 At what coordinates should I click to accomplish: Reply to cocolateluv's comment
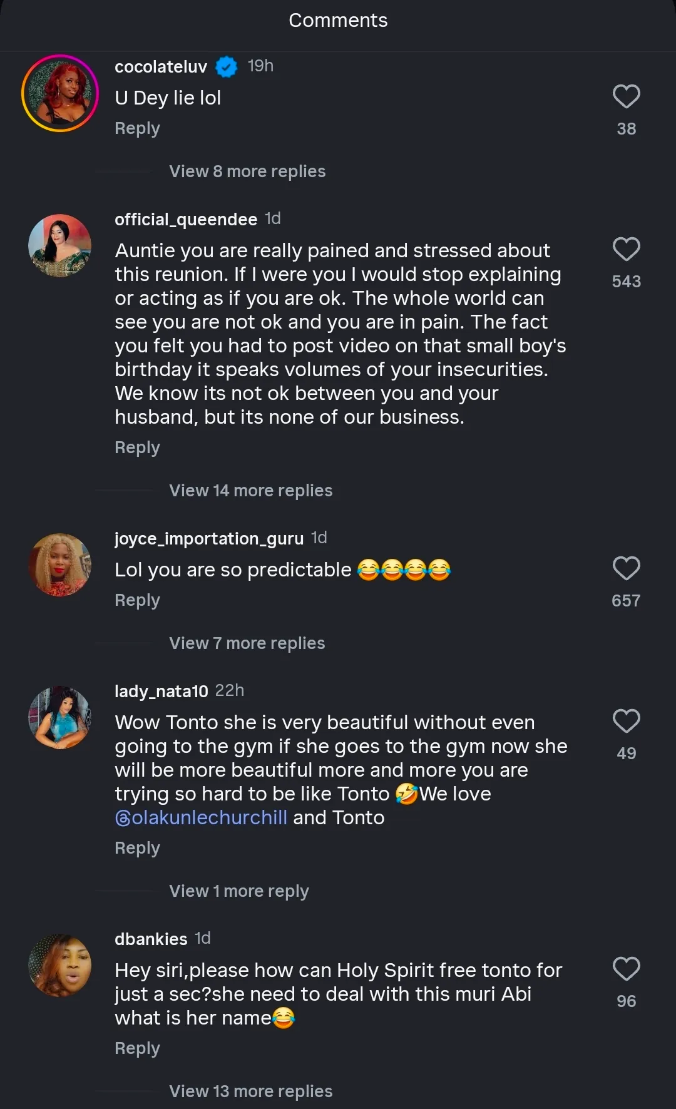coord(137,129)
